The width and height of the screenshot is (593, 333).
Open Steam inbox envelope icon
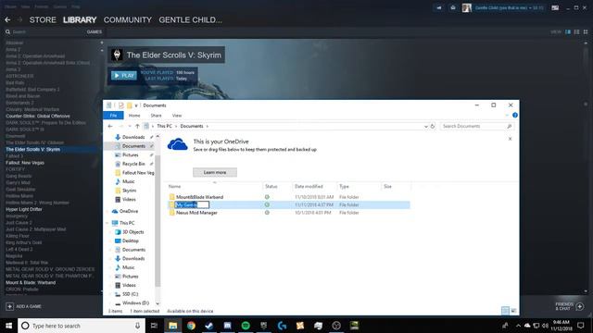pos(453,7)
